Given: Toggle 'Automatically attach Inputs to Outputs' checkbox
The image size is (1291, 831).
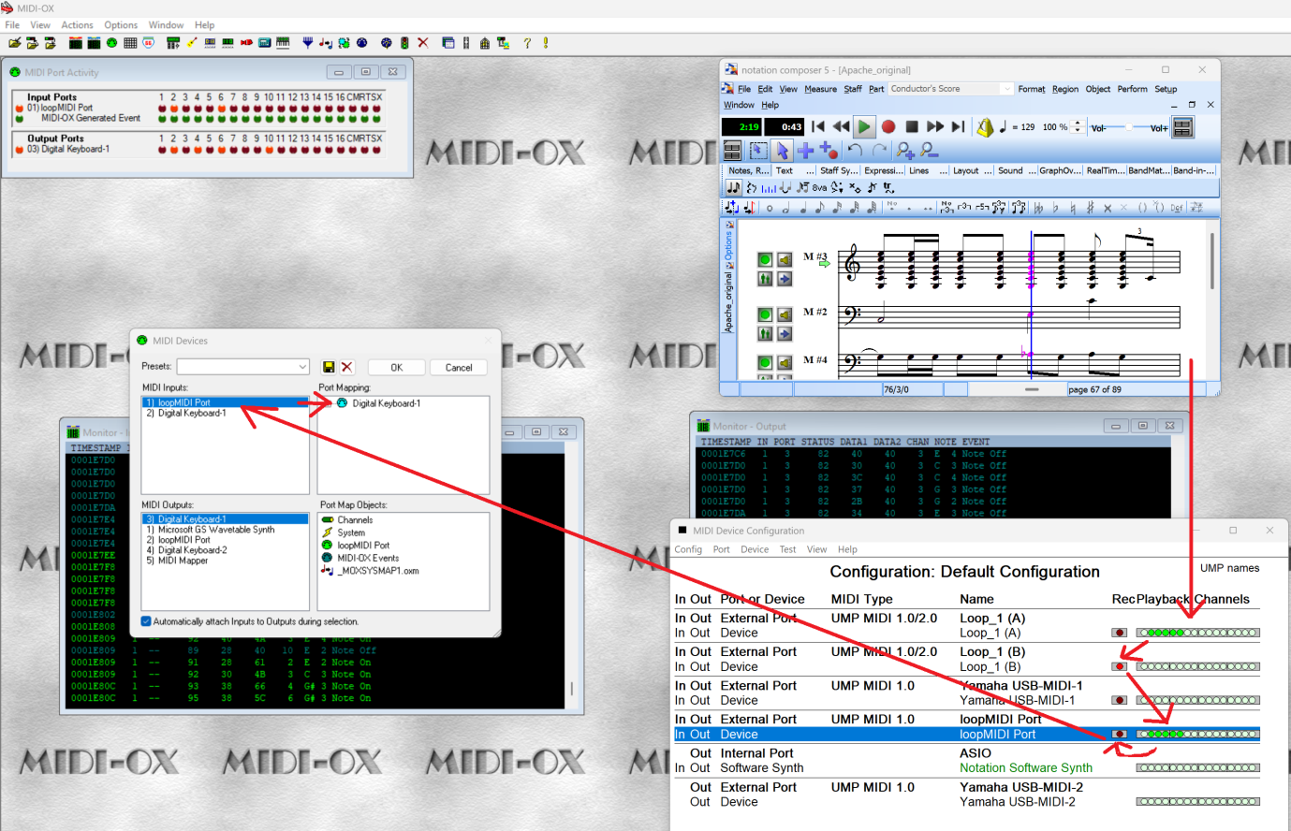Looking at the screenshot, I should 146,621.
